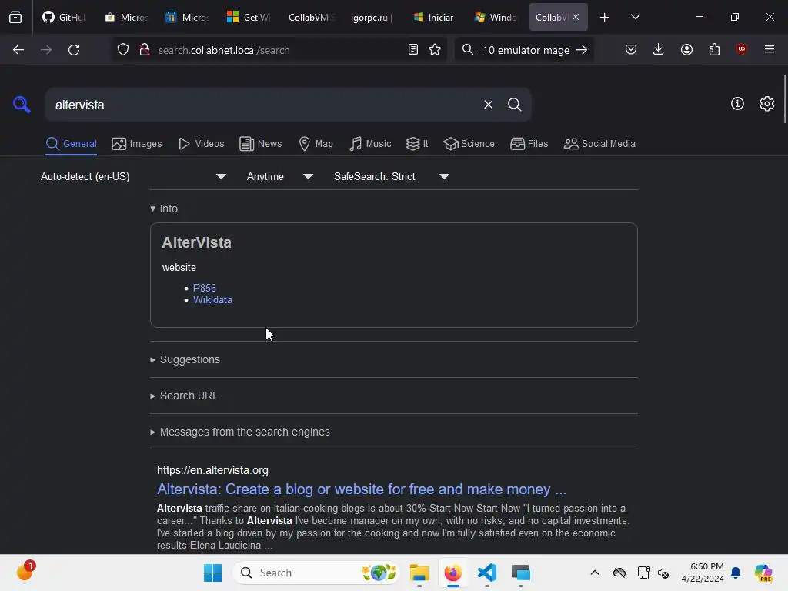Viewport: 788px width, 591px height.
Task: Switch to the News category
Action: point(261,144)
